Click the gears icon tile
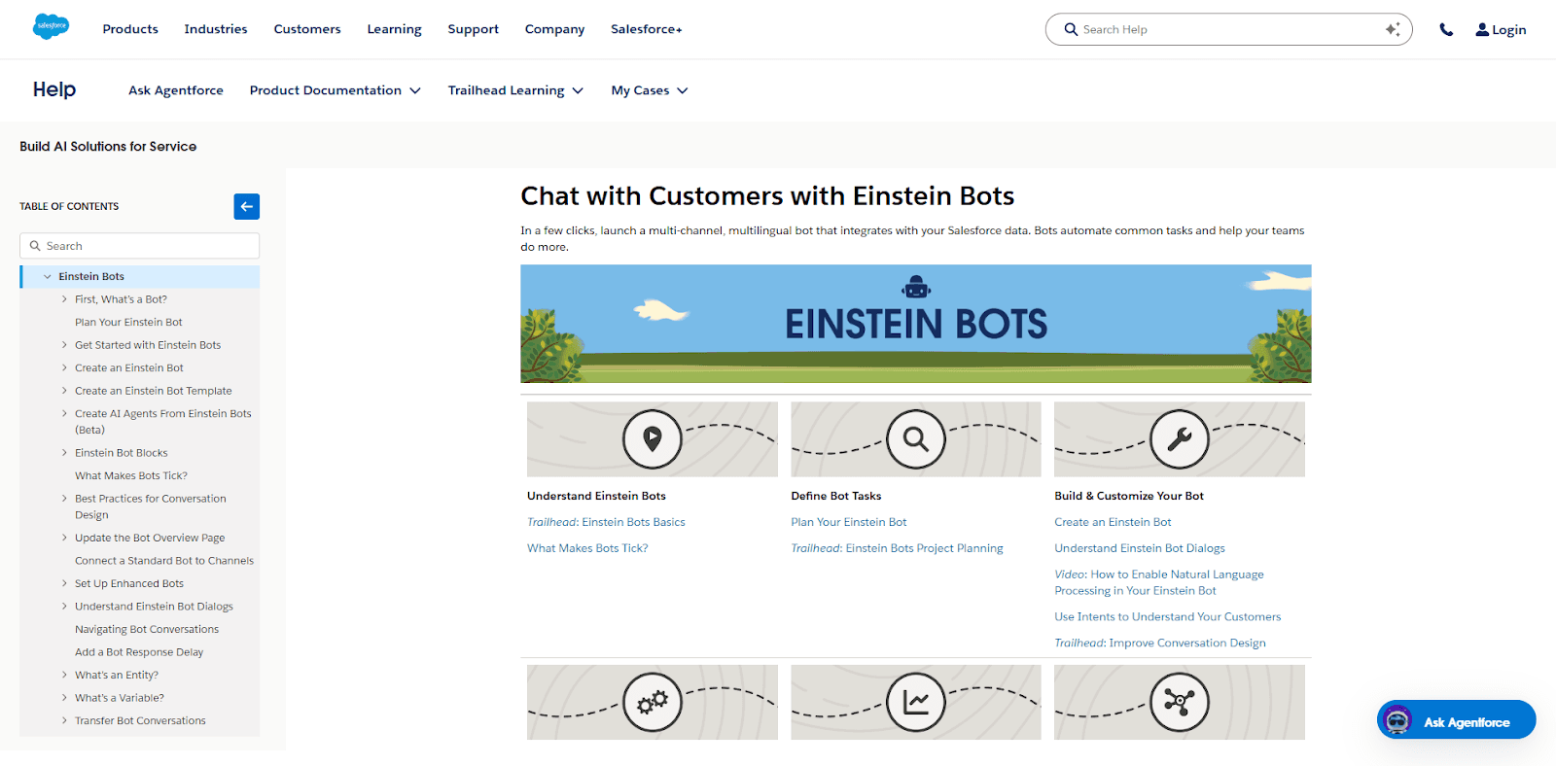This screenshot has height=766, width=1556. click(x=653, y=702)
